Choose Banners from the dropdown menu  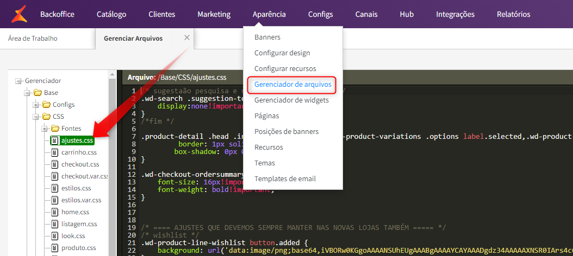click(x=267, y=37)
